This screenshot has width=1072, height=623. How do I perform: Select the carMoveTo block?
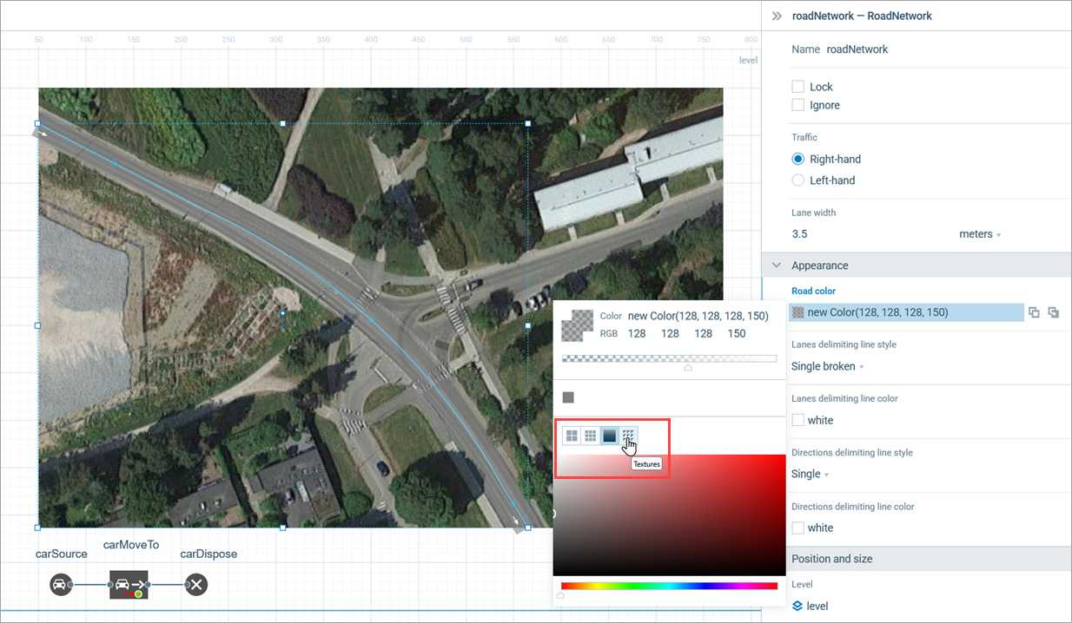(129, 585)
